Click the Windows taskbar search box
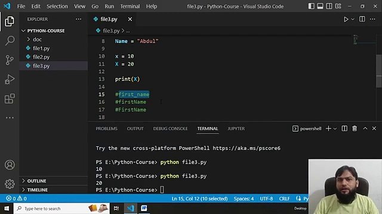Image resolution: width=382 pixels, height=214 pixels. click(61, 209)
